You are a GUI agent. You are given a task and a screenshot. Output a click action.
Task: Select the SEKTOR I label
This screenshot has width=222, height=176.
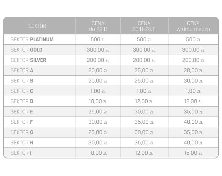[x=21, y=153]
